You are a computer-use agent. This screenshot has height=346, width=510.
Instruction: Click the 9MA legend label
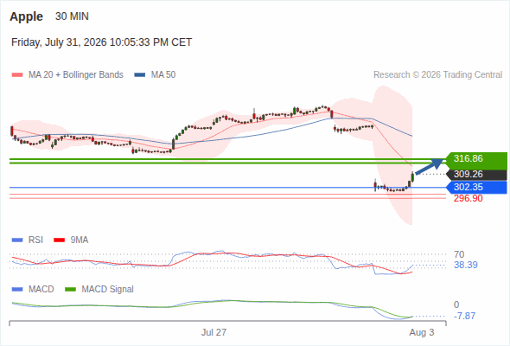pos(80,240)
